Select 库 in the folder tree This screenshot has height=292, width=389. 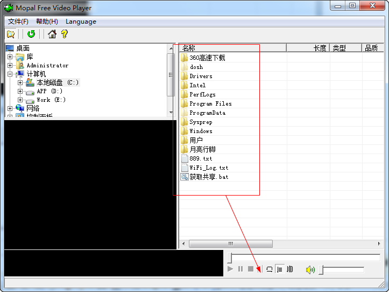30,57
